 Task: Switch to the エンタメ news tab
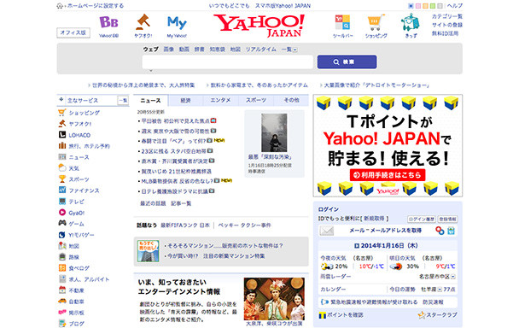click(220, 101)
